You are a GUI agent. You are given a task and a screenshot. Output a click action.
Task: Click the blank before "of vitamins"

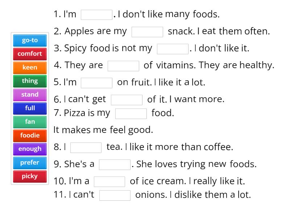pyautogui.click(x=124, y=65)
